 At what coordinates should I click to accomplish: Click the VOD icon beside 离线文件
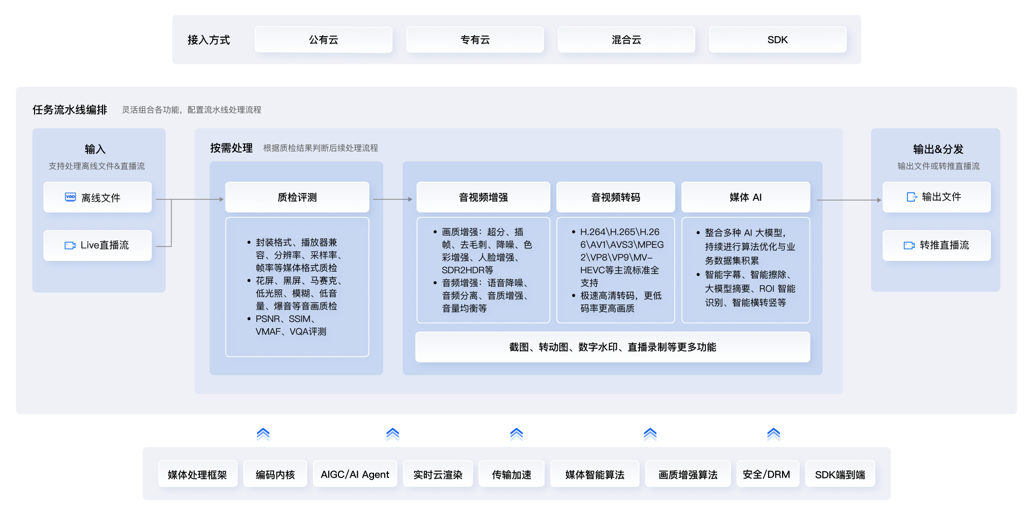pyautogui.click(x=70, y=197)
